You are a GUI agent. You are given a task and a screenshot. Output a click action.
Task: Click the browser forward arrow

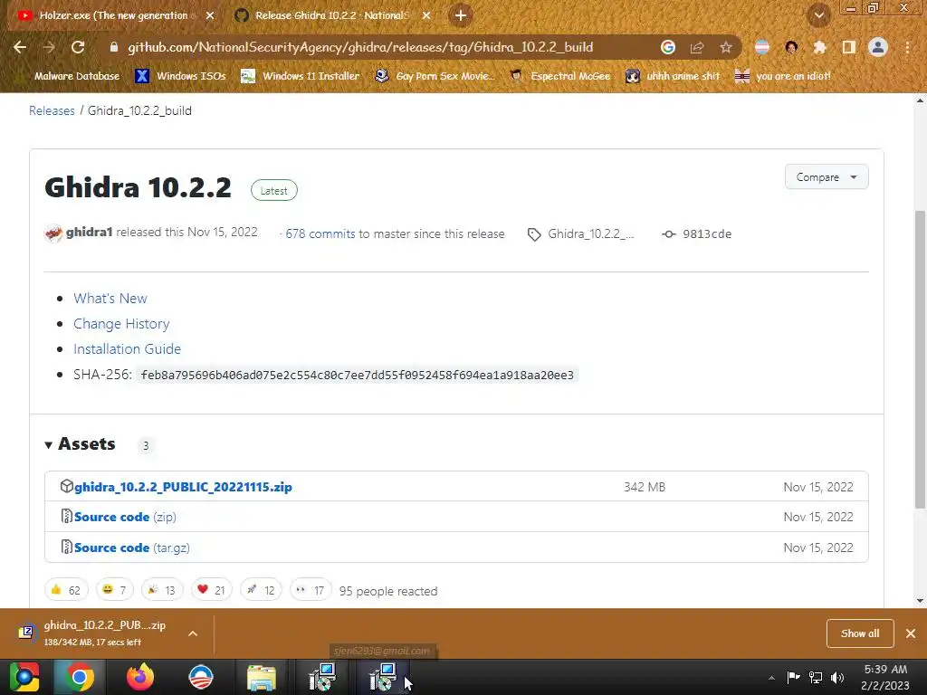point(49,47)
